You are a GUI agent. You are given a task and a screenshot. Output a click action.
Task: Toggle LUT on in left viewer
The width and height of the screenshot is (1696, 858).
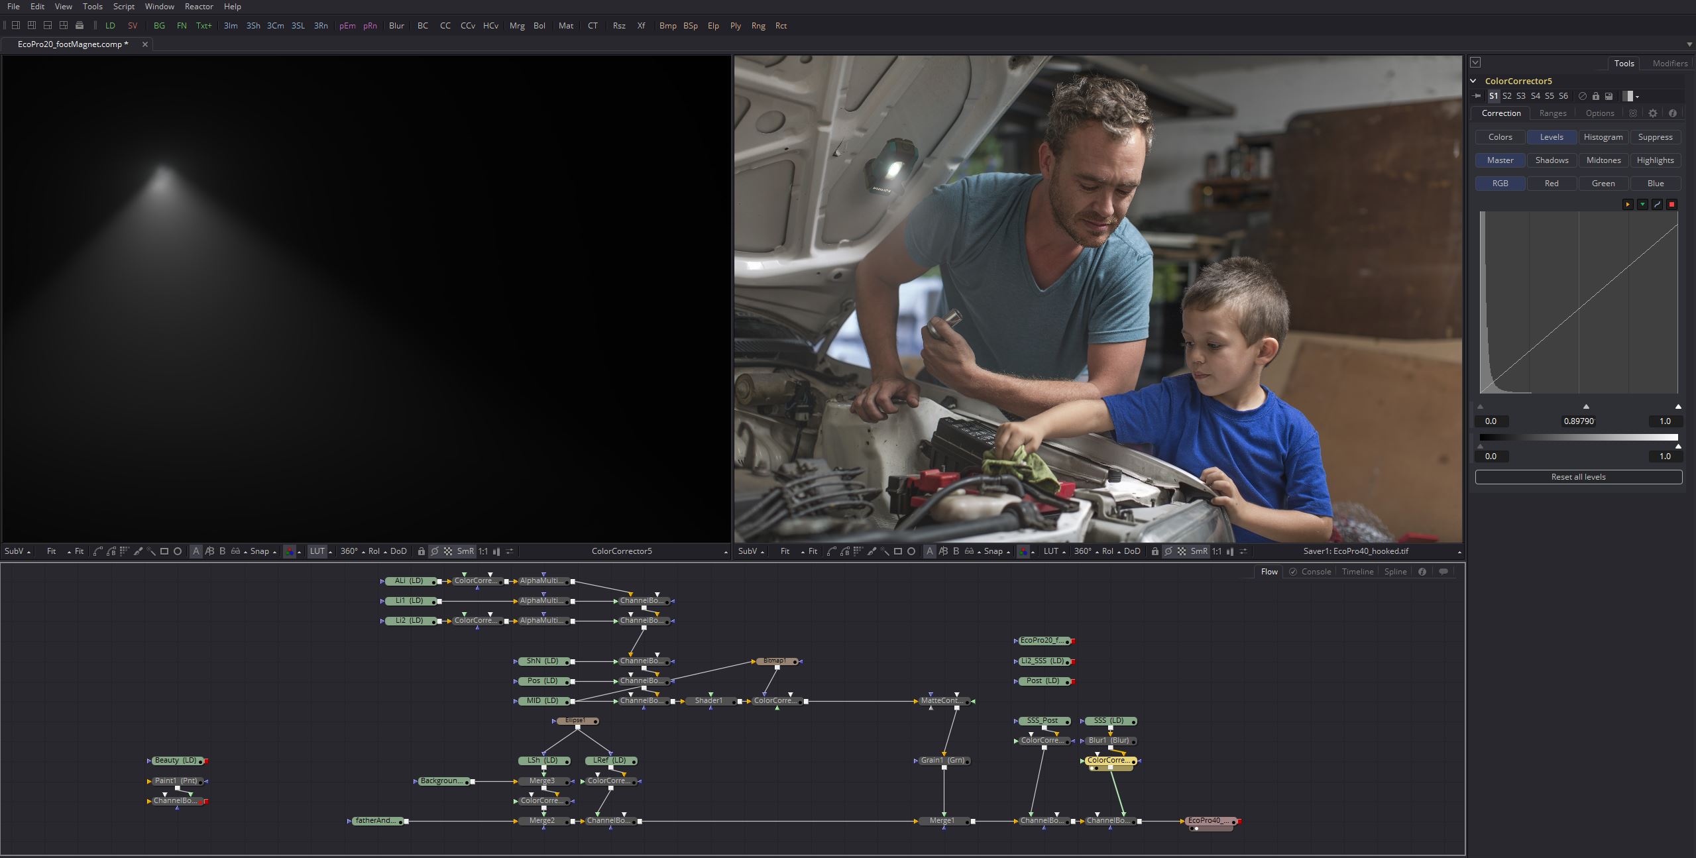point(317,551)
